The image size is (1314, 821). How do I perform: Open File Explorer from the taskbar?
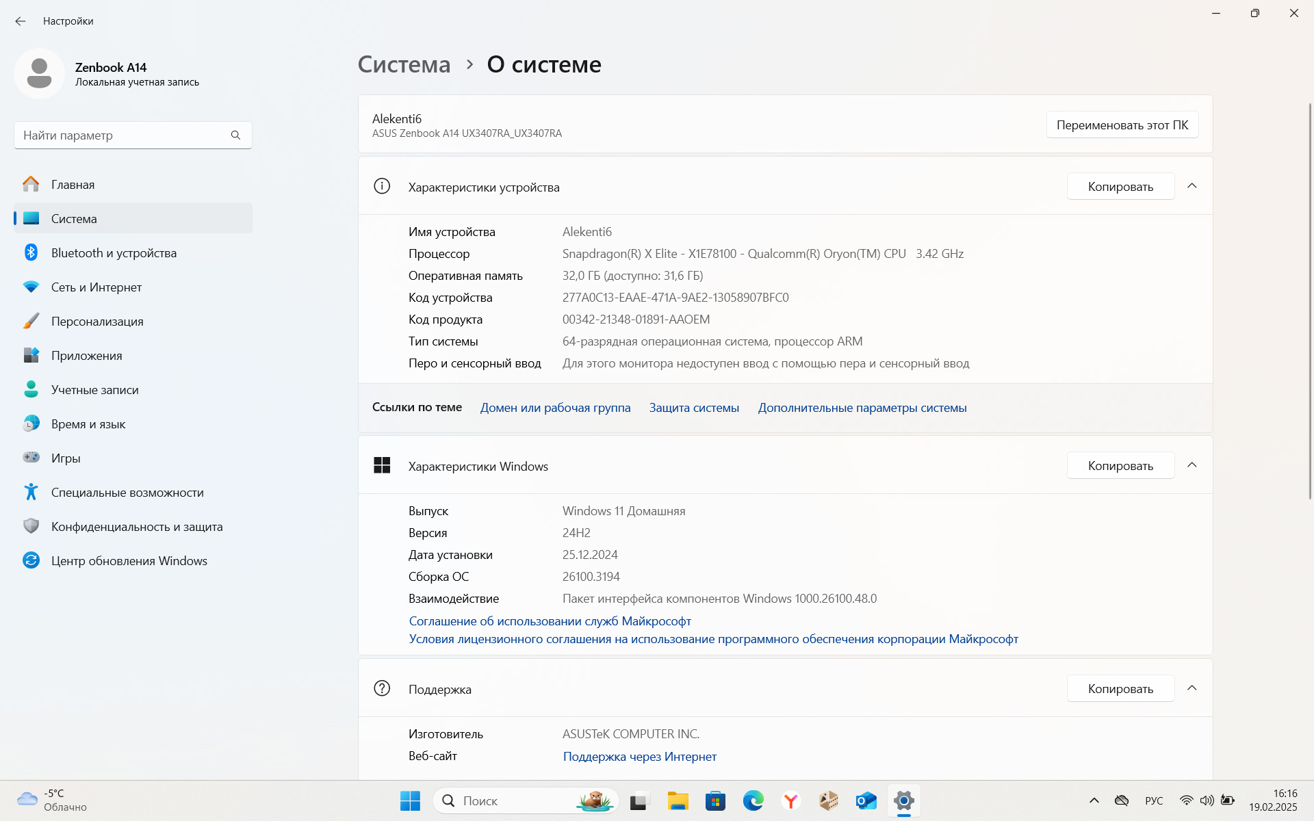[x=678, y=800]
